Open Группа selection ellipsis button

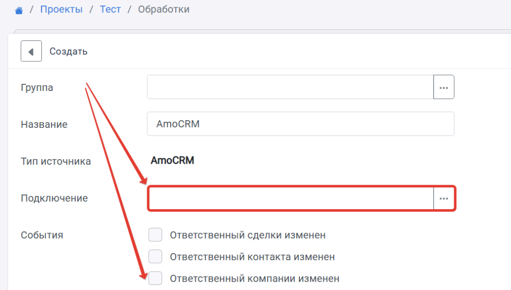444,87
